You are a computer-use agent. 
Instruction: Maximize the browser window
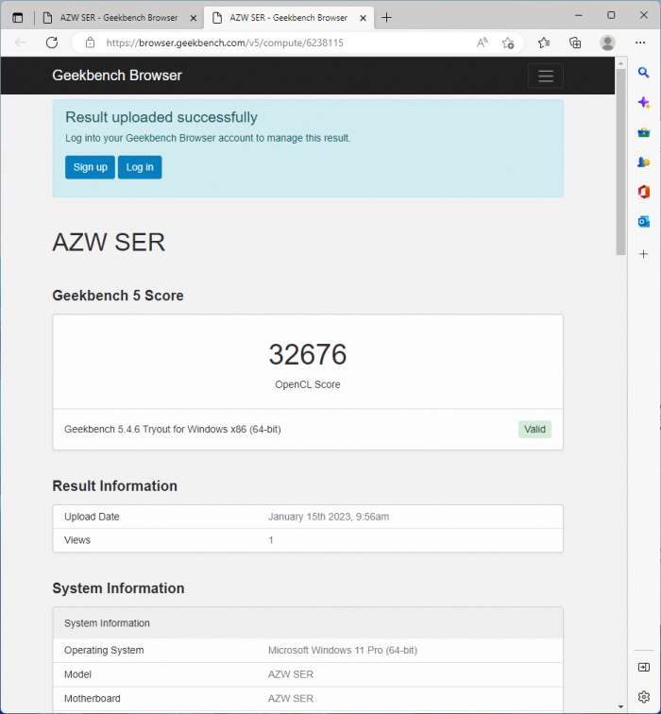pos(611,15)
